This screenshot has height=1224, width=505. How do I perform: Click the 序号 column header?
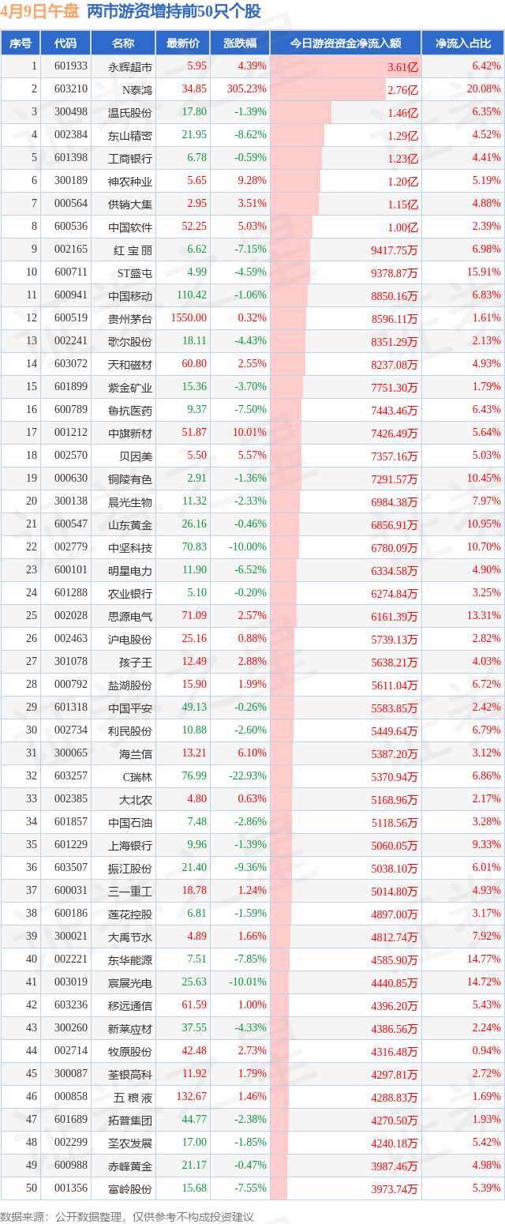coord(21,43)
